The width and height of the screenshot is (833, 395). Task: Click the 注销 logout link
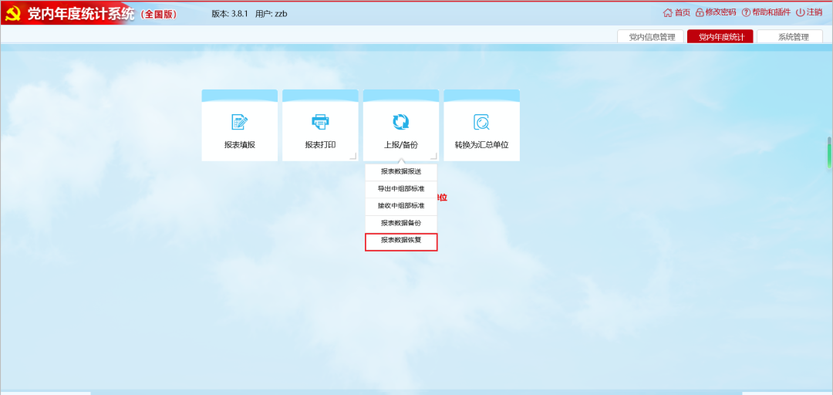coord(814,13)
